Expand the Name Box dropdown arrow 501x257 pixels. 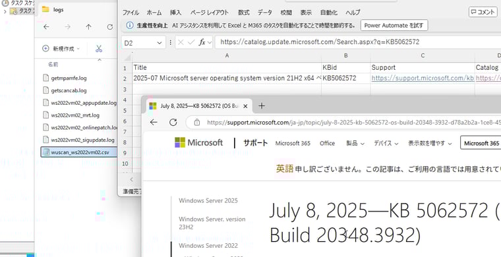[159, 42]
